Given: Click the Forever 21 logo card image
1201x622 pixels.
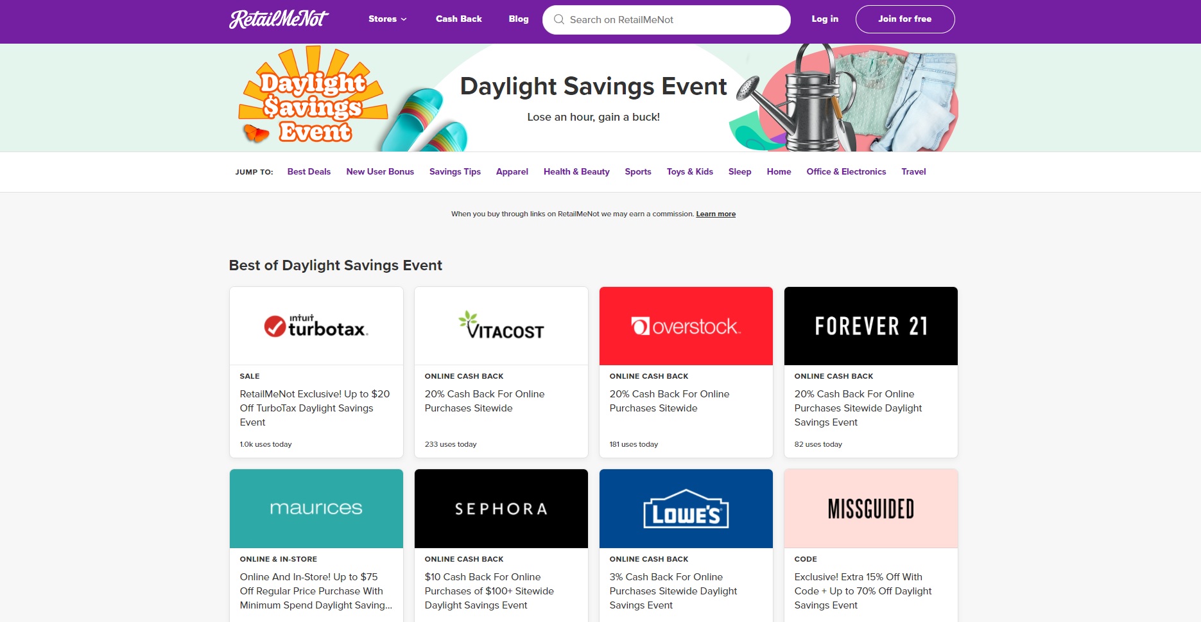Looking at the screenshot, I should click(871, 326).
